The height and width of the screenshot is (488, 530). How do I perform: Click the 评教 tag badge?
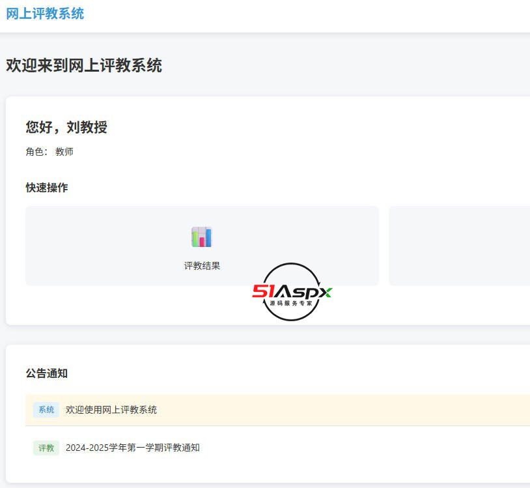click(x=46, y=448)
